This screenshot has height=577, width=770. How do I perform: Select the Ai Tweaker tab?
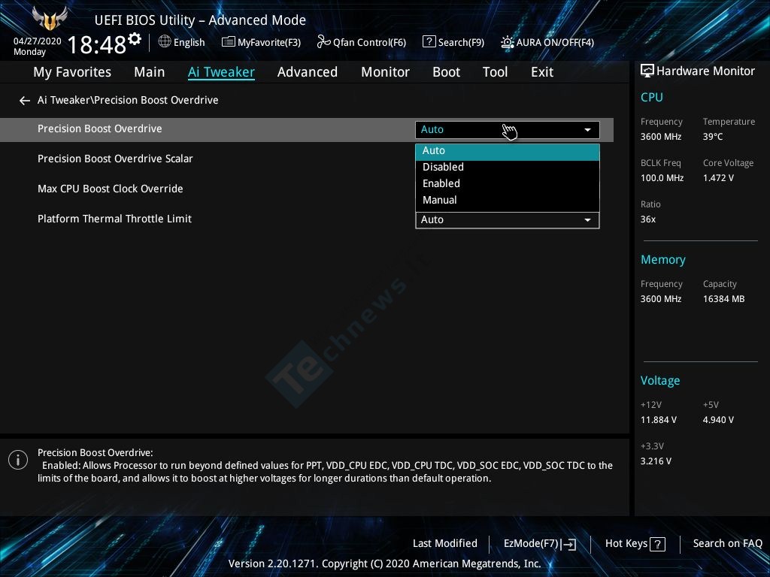[221, 72]
